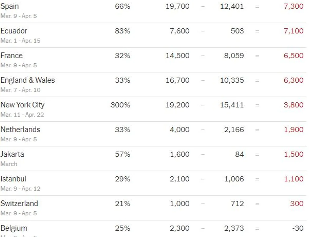
Task: Select Belgium's -30 difference value
Action: point(298,228)
